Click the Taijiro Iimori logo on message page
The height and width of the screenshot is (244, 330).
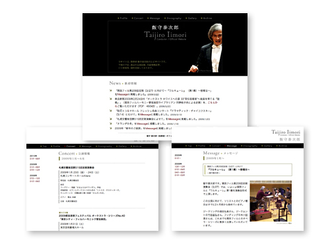click(286, 133)
